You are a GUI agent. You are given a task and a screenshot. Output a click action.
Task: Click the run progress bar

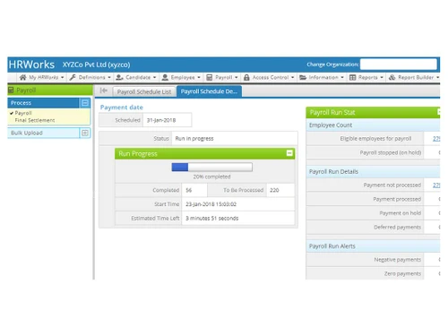tap(212, 167)
